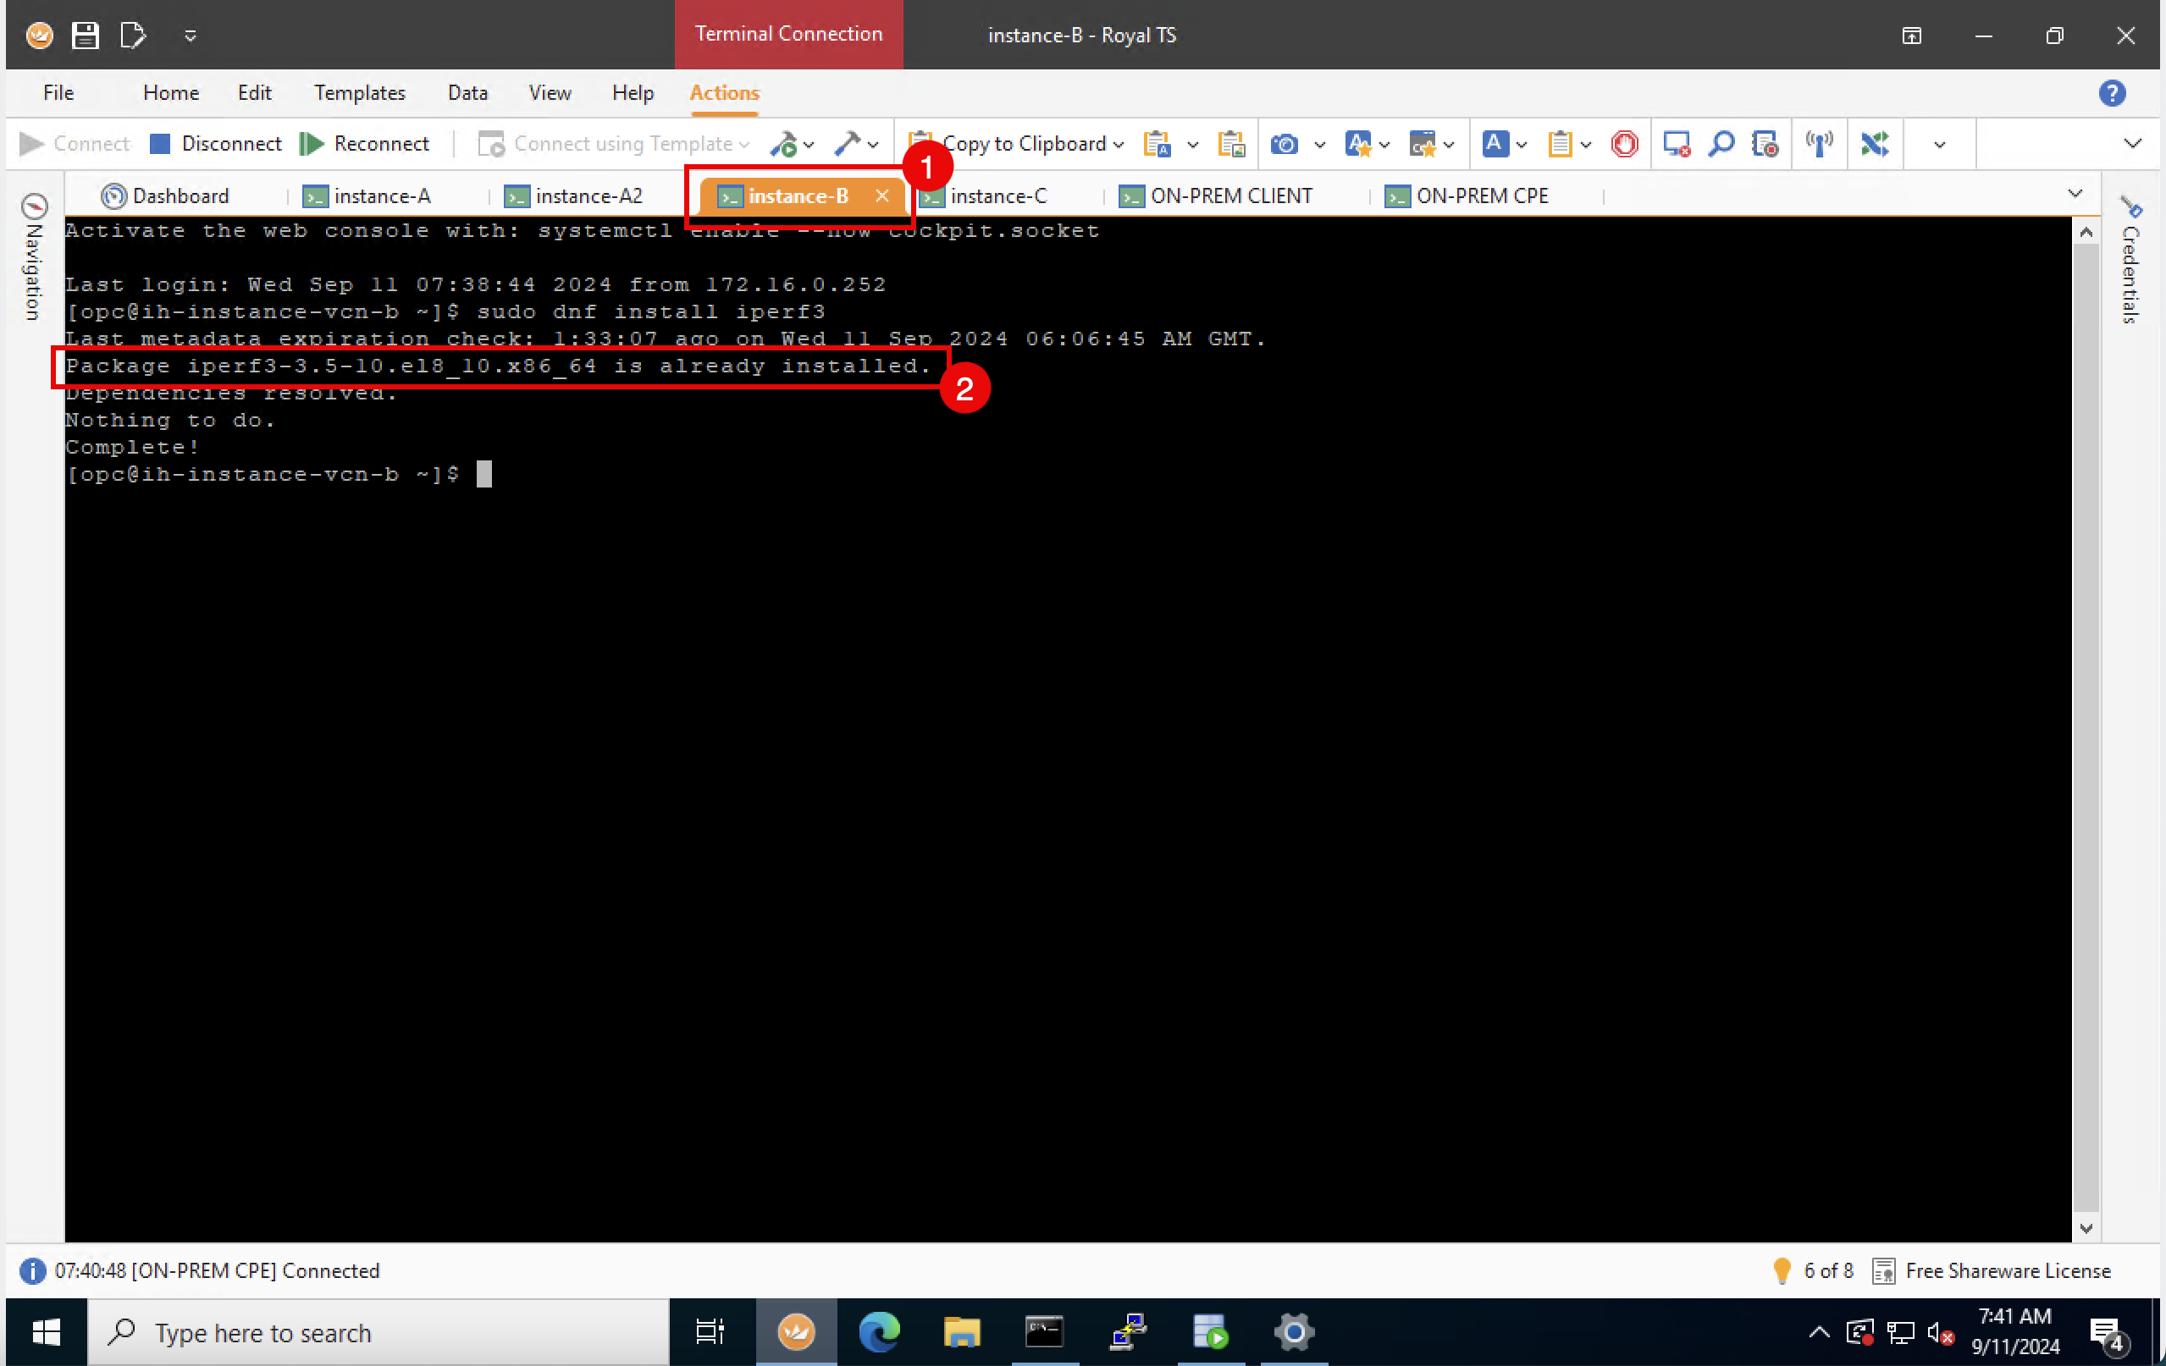Click the Reconnect button
Screen dimensions: 2166x1366
365,144
